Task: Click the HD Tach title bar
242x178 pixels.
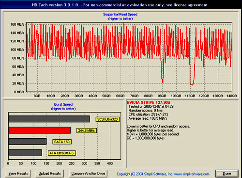Action: 120,5
